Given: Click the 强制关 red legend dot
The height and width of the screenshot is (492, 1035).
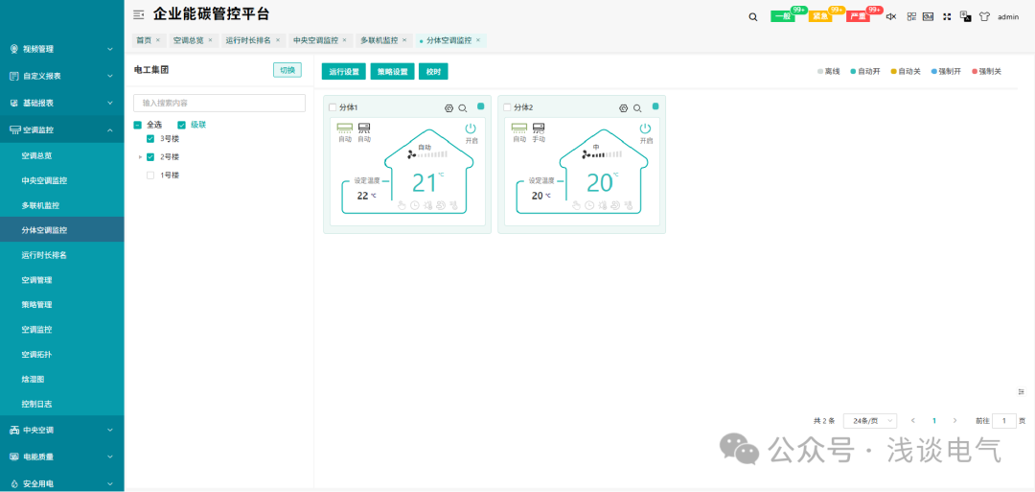Looking at the screenshot, I should (975, 71).
